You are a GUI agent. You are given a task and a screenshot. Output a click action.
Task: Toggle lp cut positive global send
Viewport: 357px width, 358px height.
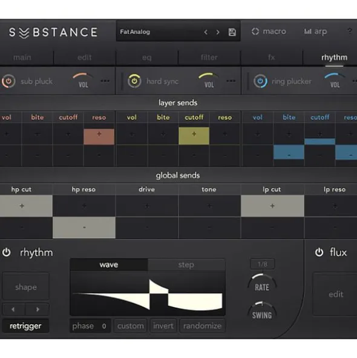click(x=272, y=206)
